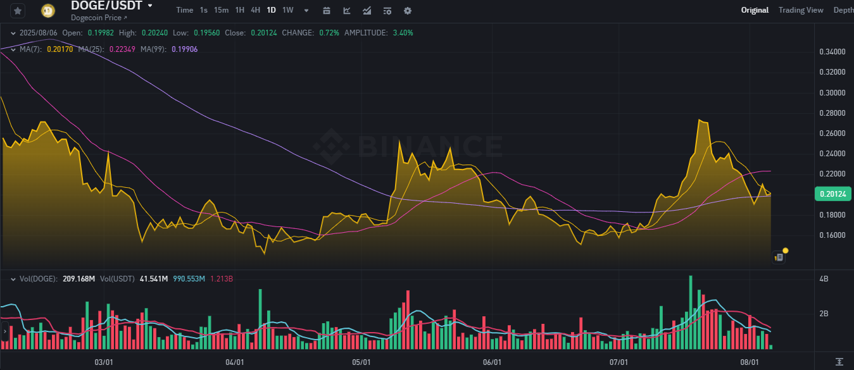The width and height of the screenshot is (854, 370).
Task: Select the Original chart tab
Action: click(x=755, y=10)
